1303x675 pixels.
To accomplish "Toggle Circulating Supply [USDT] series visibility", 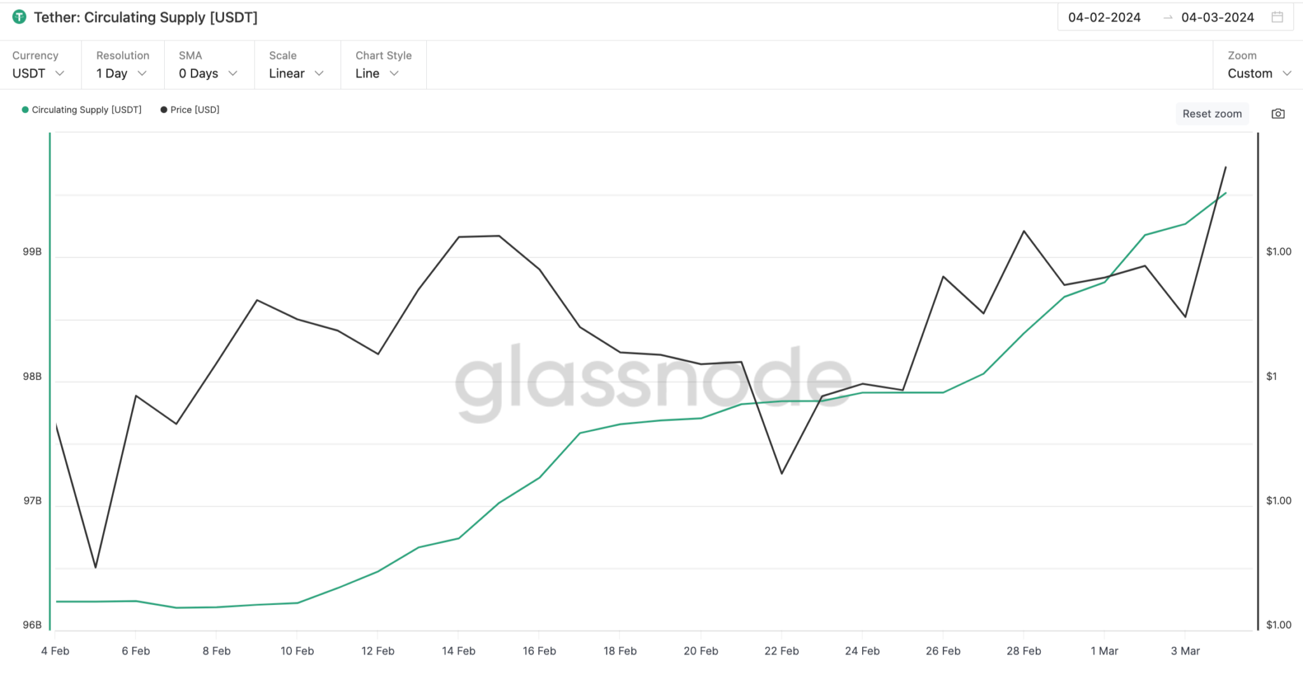I will coord(87,110).
